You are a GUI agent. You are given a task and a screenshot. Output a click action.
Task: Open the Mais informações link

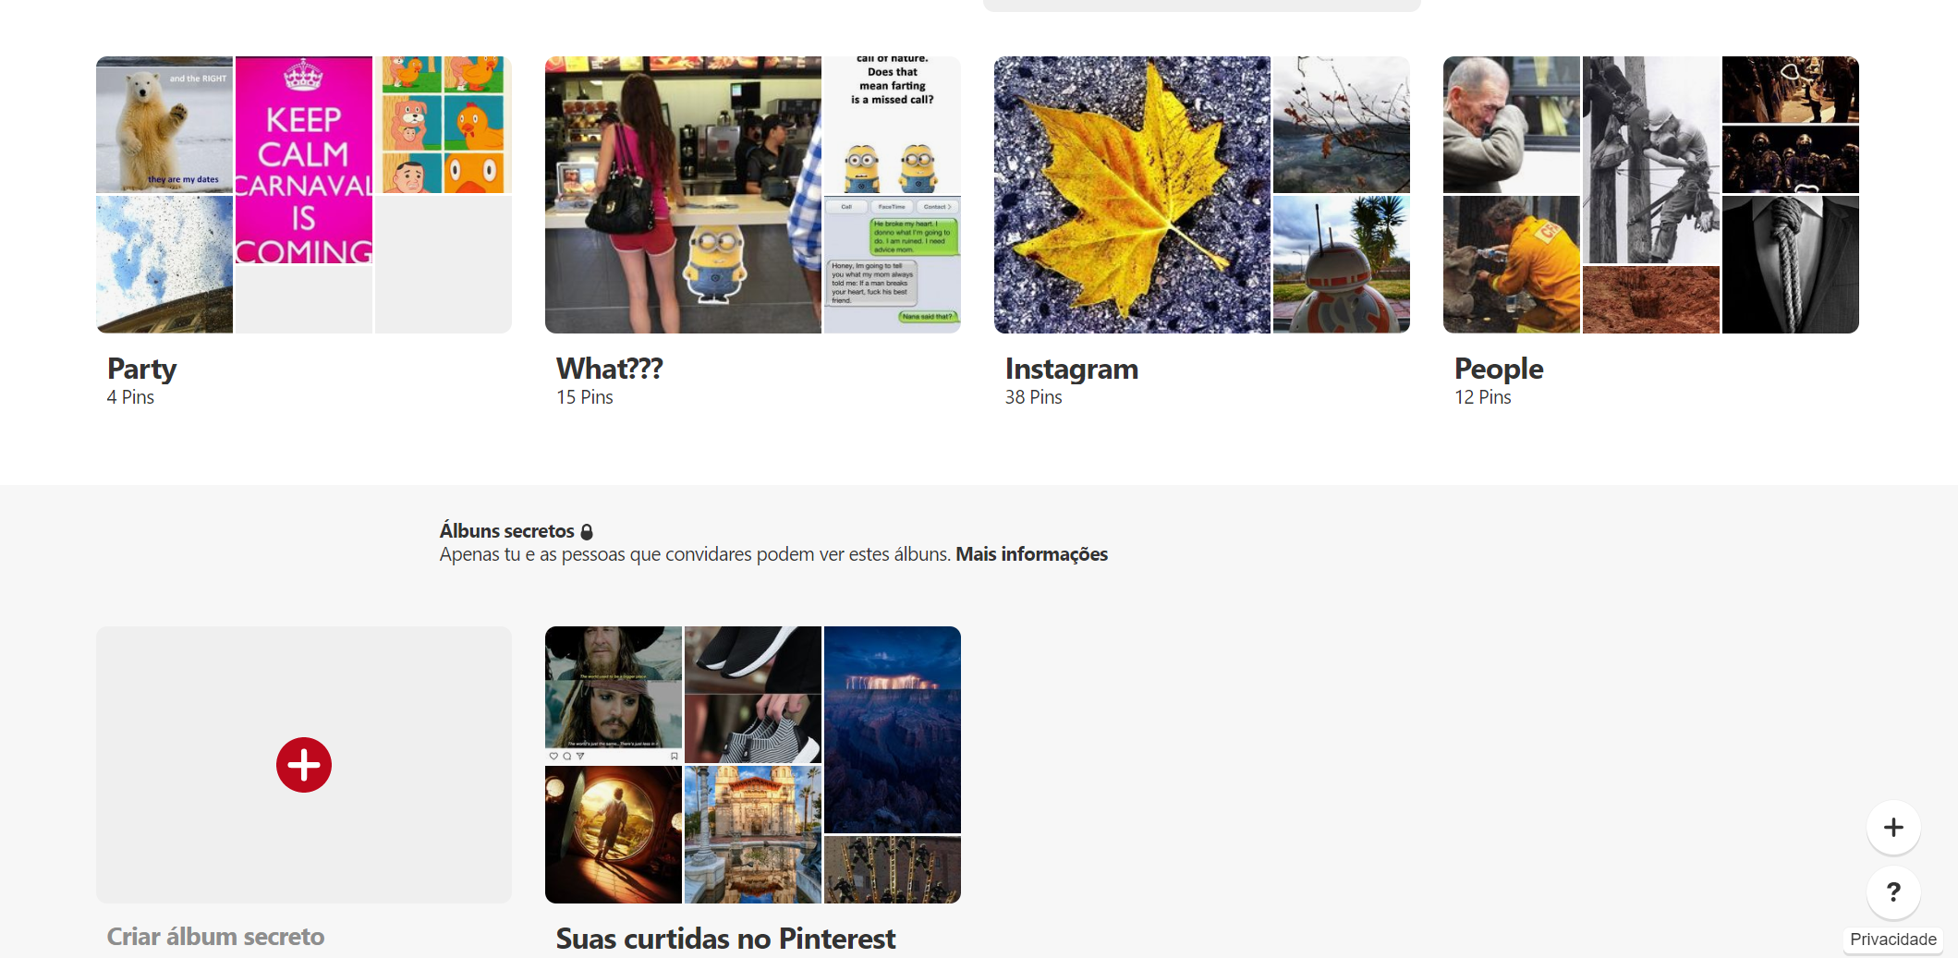1031,554
